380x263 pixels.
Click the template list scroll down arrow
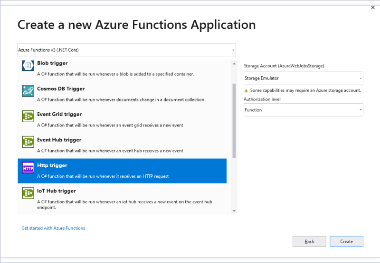pos(234,211)
